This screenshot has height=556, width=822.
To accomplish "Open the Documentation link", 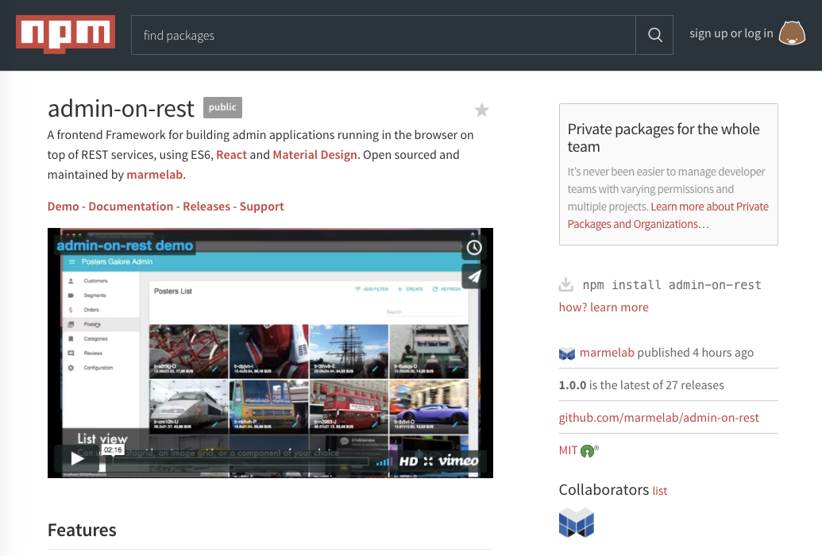I will point(130,206).
